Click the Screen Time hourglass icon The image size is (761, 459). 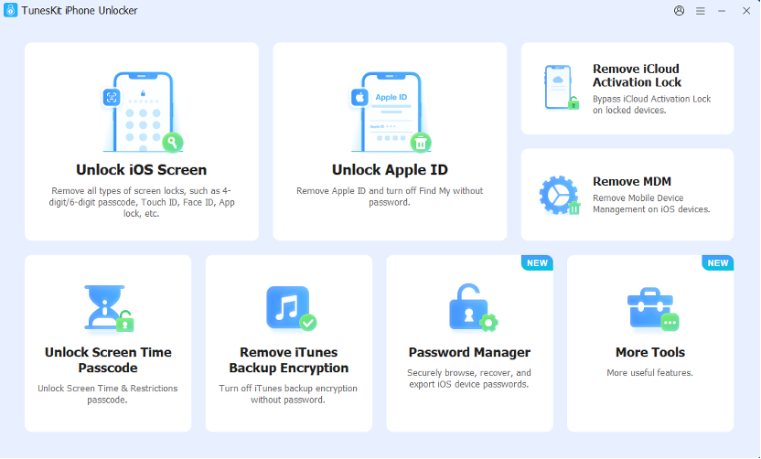(109, 308)
